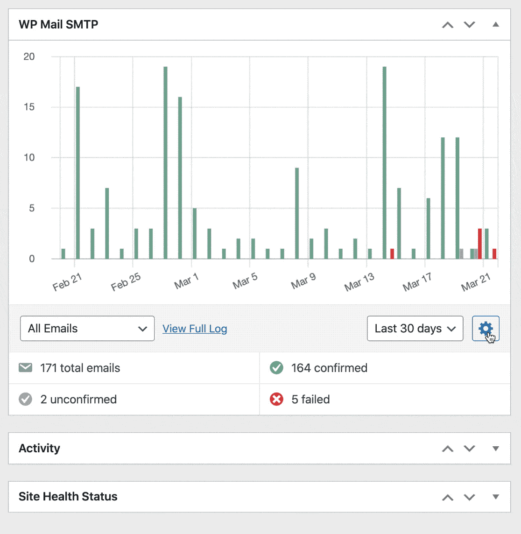Click the red failed emails icon
Image resolution: width=521 pixels, height=534 pixels.
point(276,399)
